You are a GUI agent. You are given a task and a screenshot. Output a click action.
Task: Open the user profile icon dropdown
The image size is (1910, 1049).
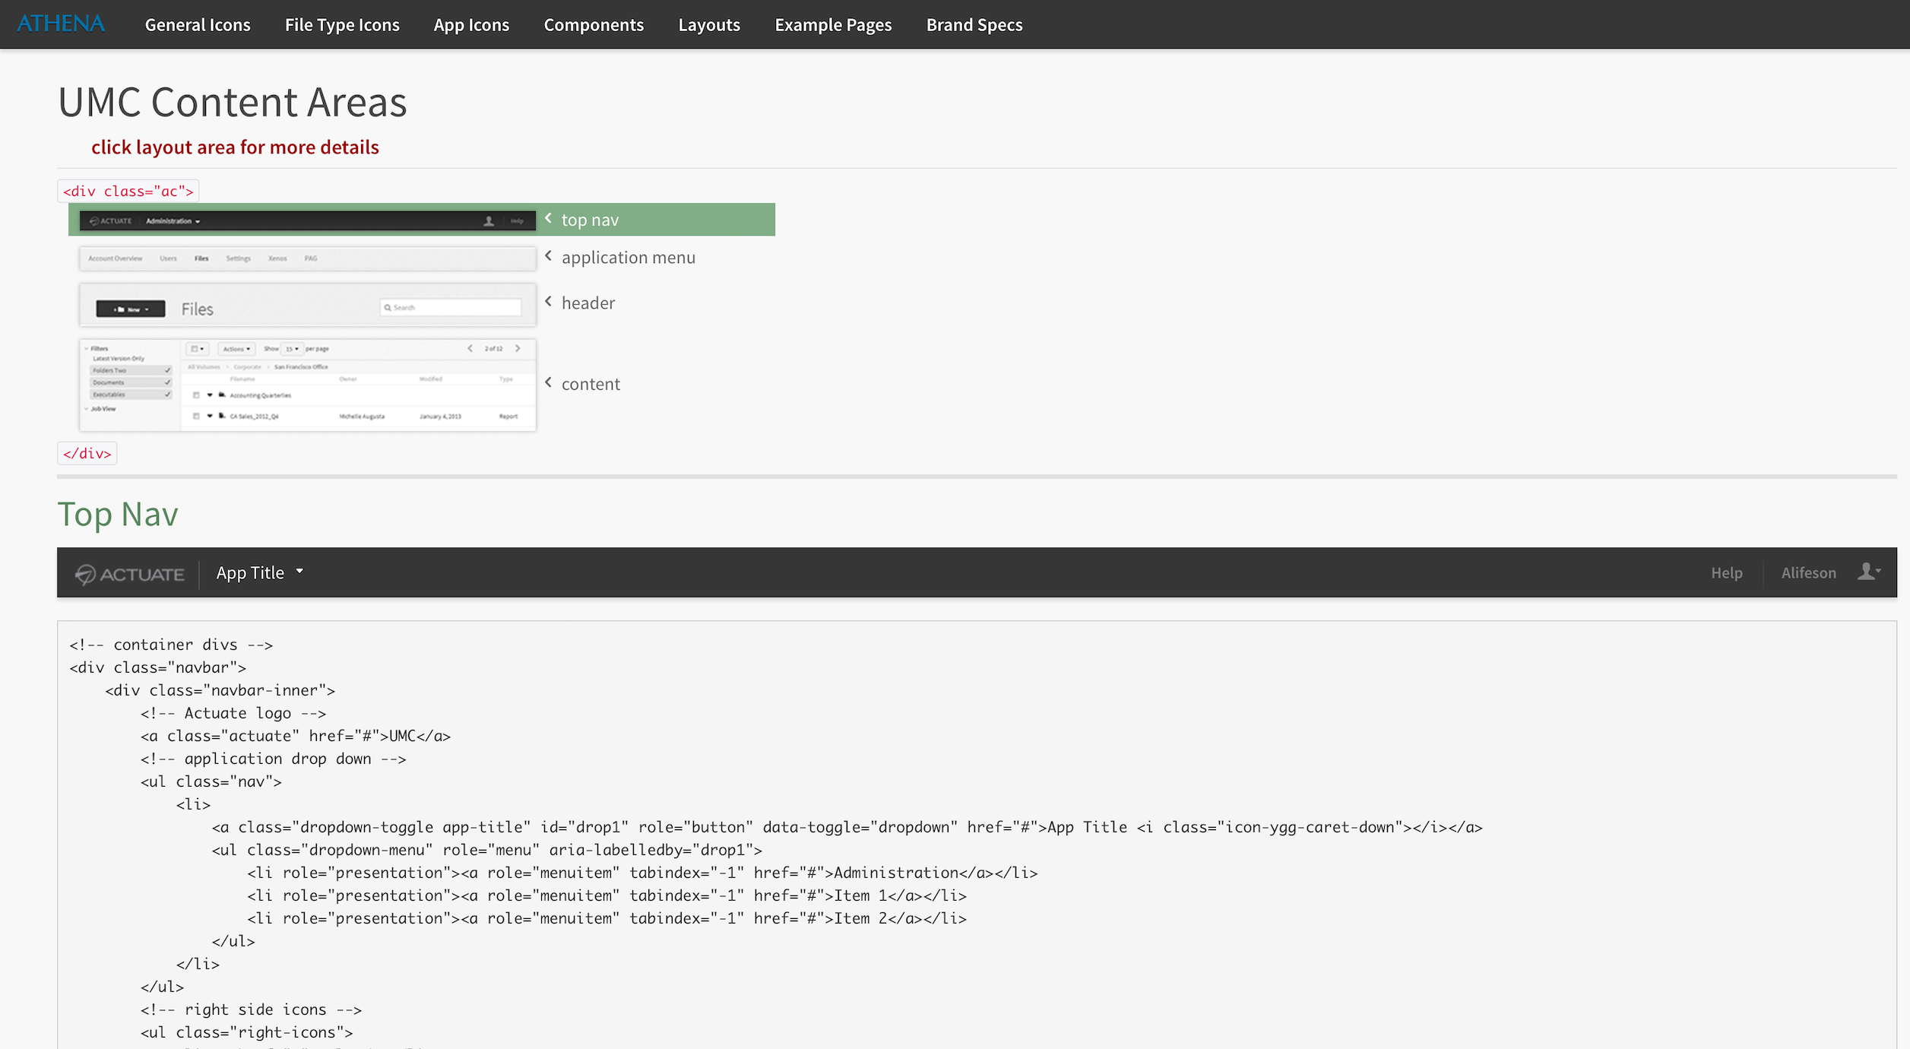pyautogui.click(x=1870, y=572)
